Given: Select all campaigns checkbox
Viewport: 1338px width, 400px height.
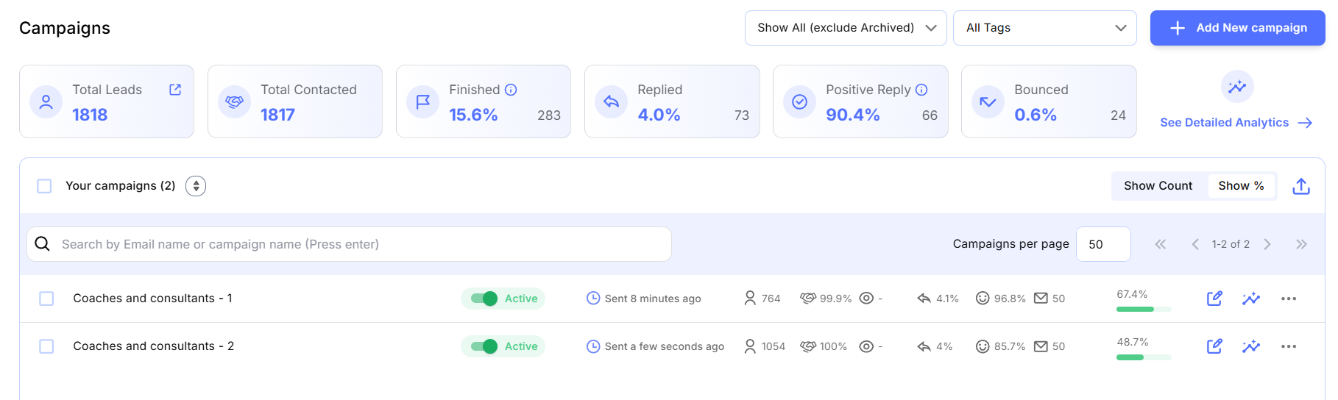Looking at the screenshot, I should [44, 186].
